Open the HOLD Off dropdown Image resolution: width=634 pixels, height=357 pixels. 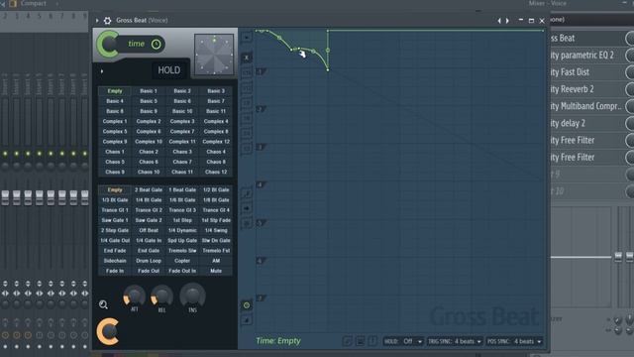(403, 341)
